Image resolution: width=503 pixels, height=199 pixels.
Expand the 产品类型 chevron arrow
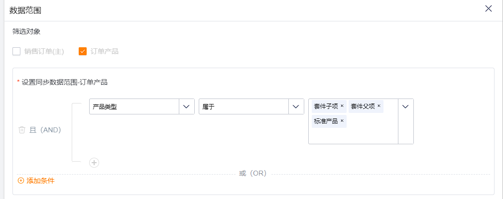187,106
